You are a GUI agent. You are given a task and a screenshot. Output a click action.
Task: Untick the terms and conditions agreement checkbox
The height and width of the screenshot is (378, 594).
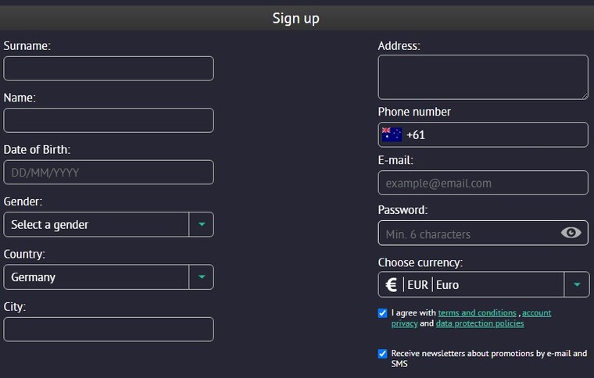[383, 313]
